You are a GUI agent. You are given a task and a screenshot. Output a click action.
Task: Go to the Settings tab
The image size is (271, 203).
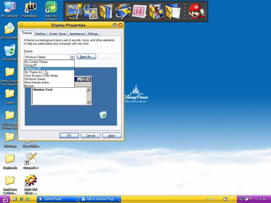click(x=93, y=34)
